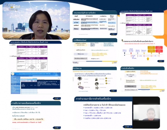Open the 'การคำนวณภาษีอากรสำหรับเครื่องจักร' slide
This screenshot has width=167, height=130.
pyautogui.click(x=117, y=111)
